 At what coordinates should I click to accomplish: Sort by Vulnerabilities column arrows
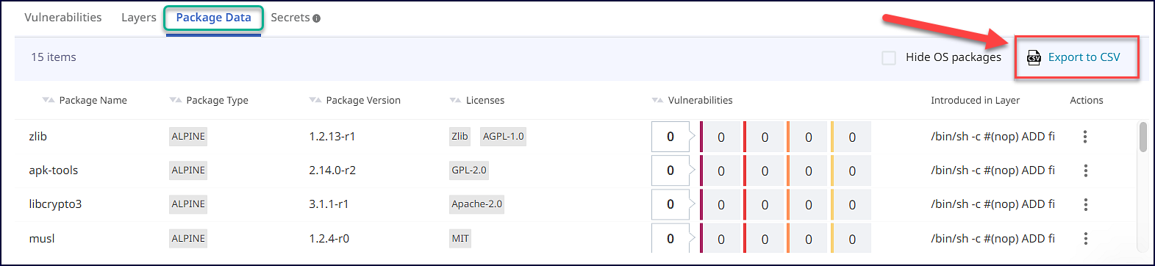point(657,100)
